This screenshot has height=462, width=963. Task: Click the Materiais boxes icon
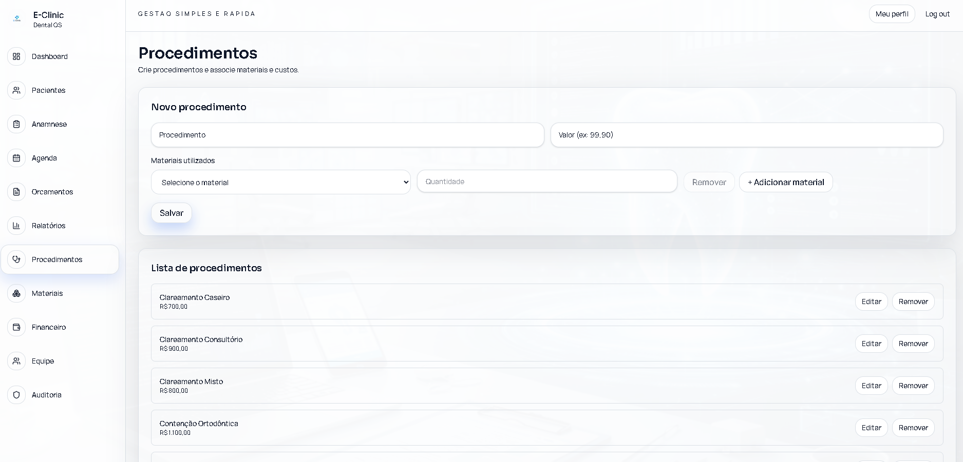[16, 293]
